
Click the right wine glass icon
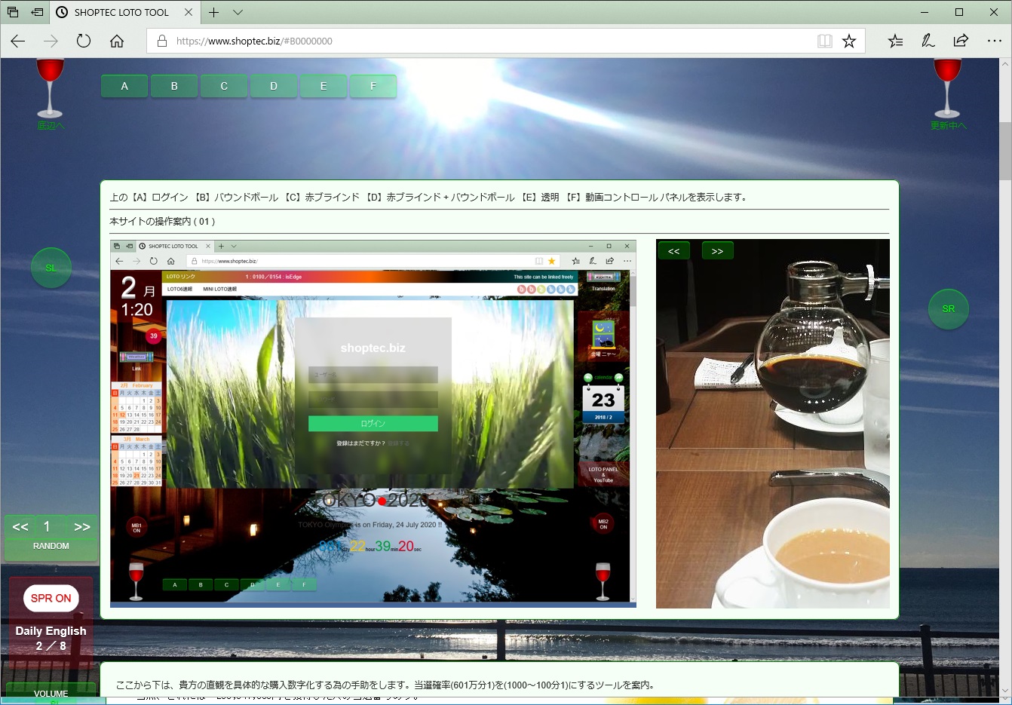(947, 87)
